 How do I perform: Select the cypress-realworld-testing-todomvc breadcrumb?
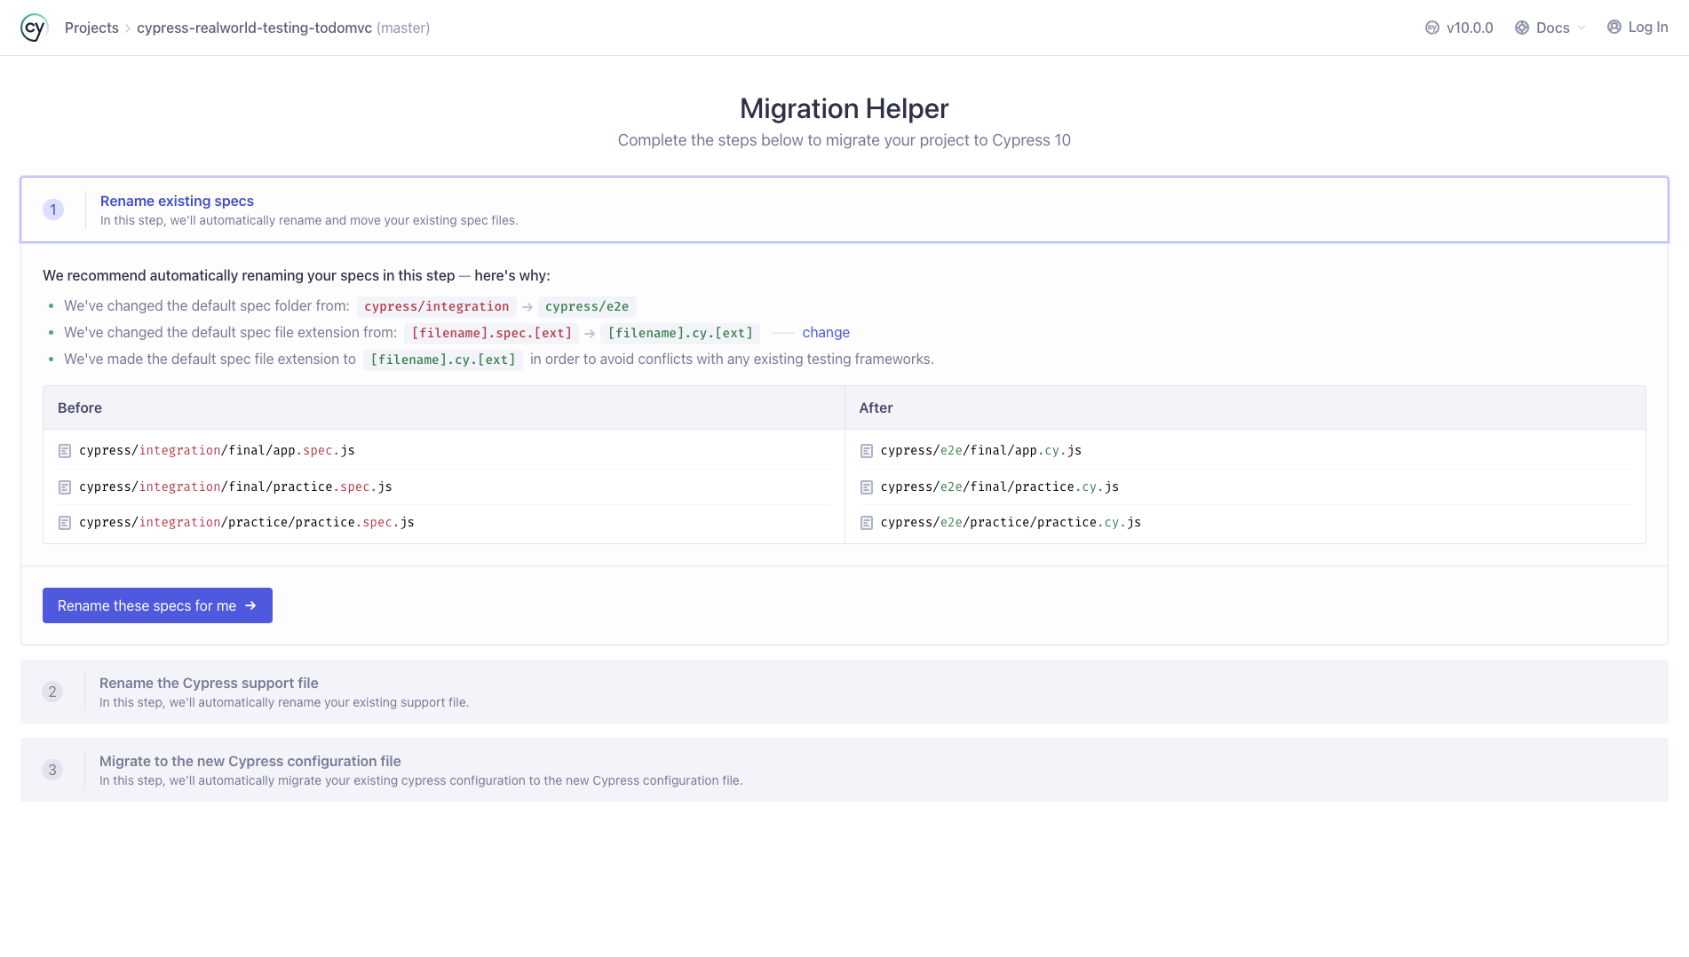click(254, 28)
